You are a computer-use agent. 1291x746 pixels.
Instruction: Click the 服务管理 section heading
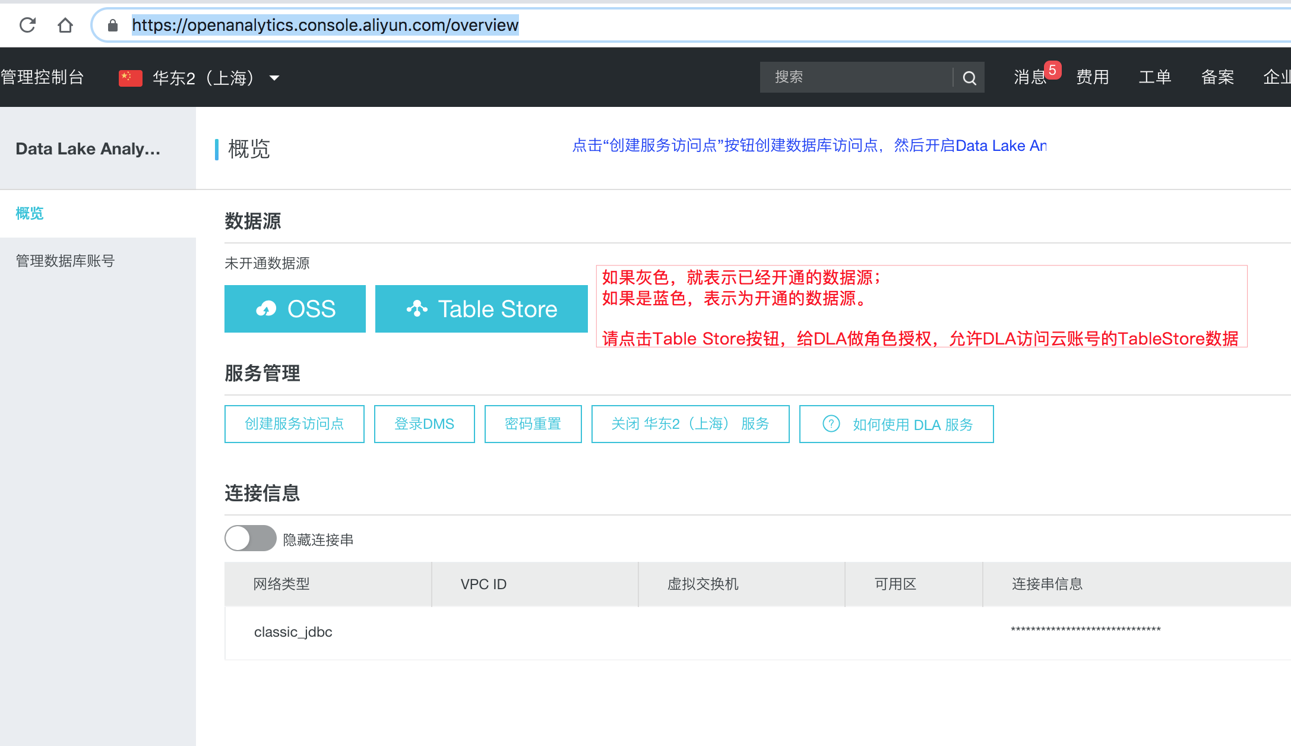click(x=262, y=373)
